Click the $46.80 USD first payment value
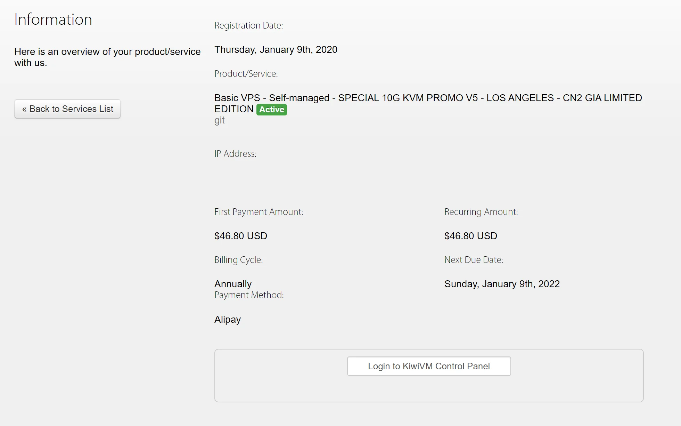Viewport: 681px width, 426px height. tap(240, 236)
